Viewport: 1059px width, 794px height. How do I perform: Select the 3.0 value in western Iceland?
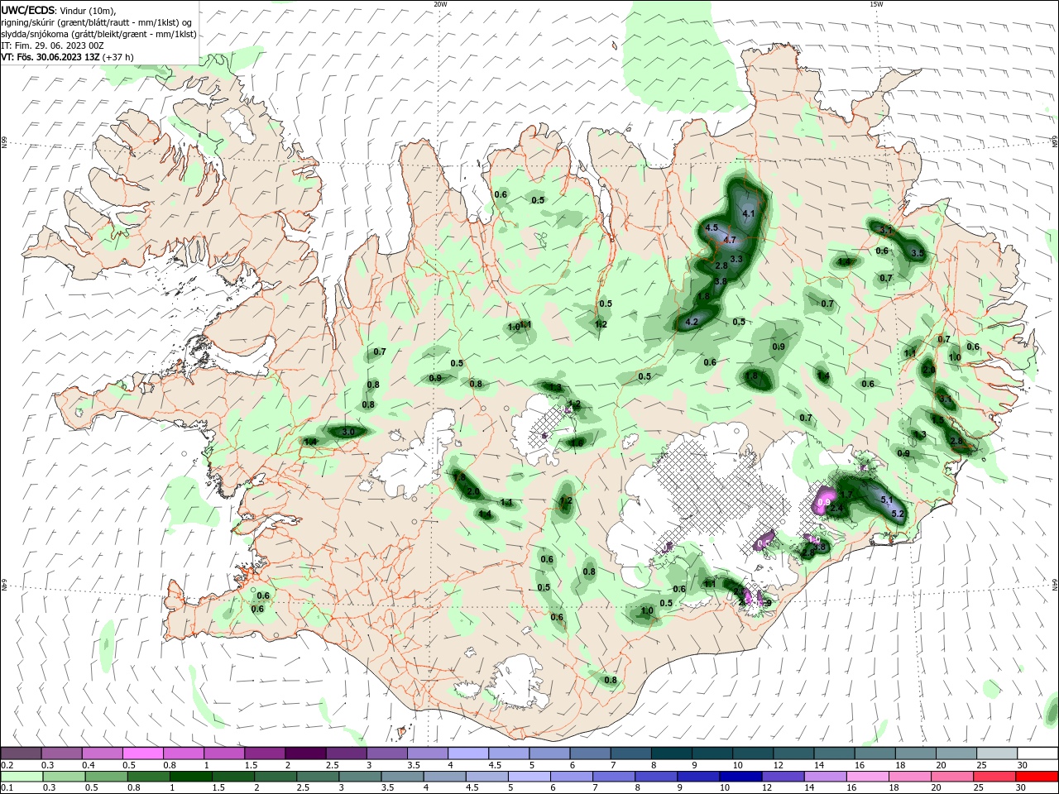point(348,432)
